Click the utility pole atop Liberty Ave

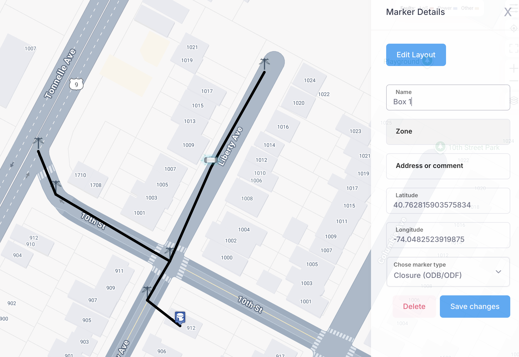[264, 63]
